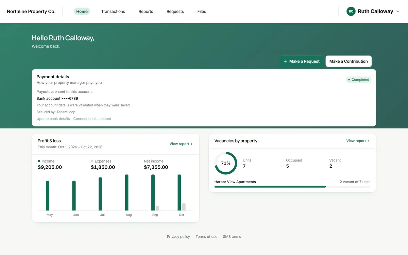Click the Hello Ruth Calloway greeting
This screenshot has height=255, width=408.
[x=63, y=38]
